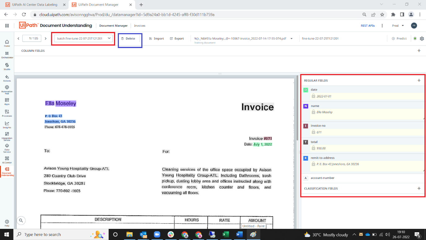This screenshot has width=426, height=240.
Task: Open Automation Hub from the sidebar
Action: click(x=7, y=90)
